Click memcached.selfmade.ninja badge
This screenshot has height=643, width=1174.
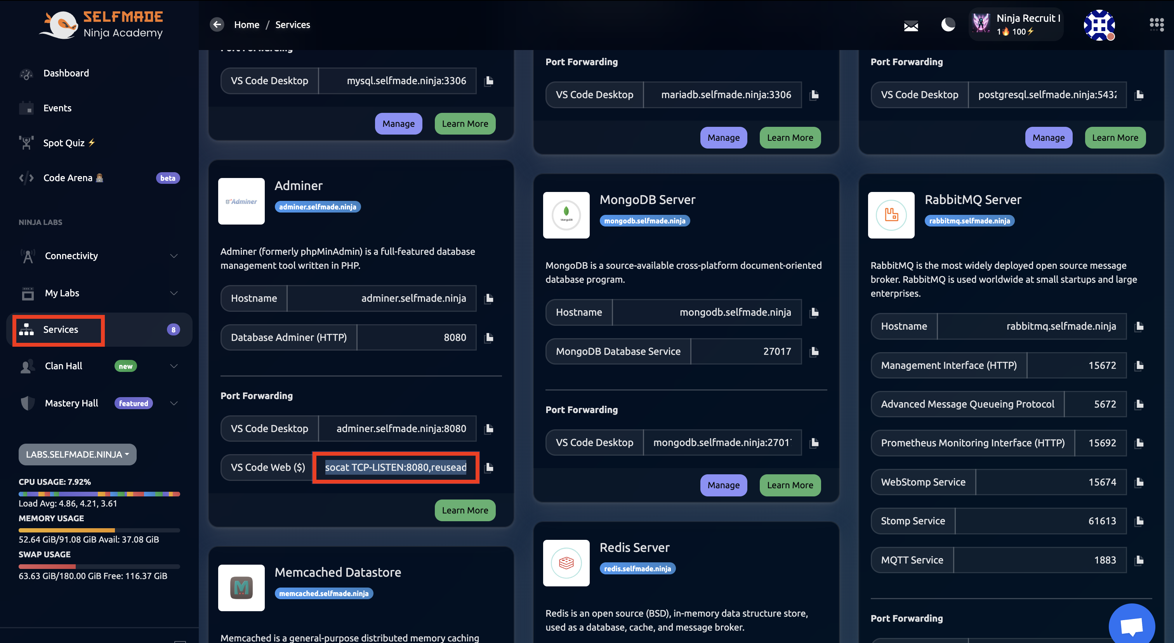[x=323, y=593]
